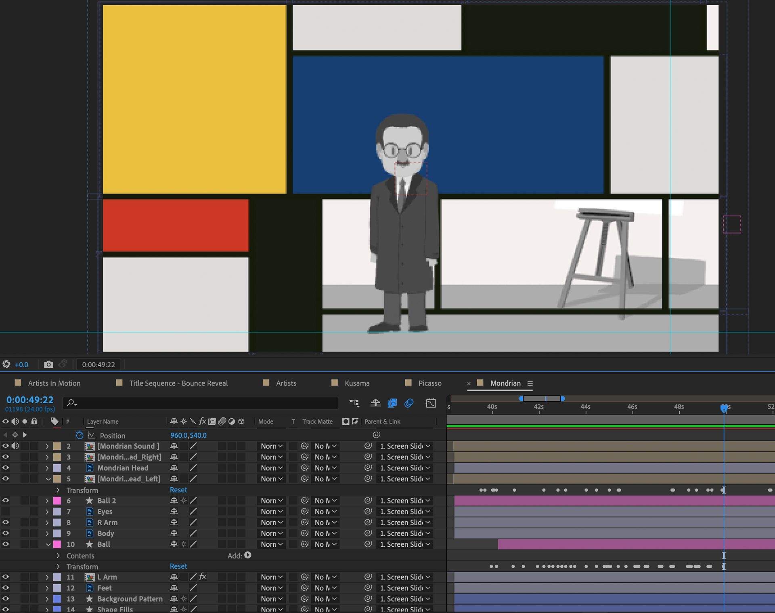Hide the L Arm layer
The width and height of the screenshot is (775, 613).
[5, 577]
